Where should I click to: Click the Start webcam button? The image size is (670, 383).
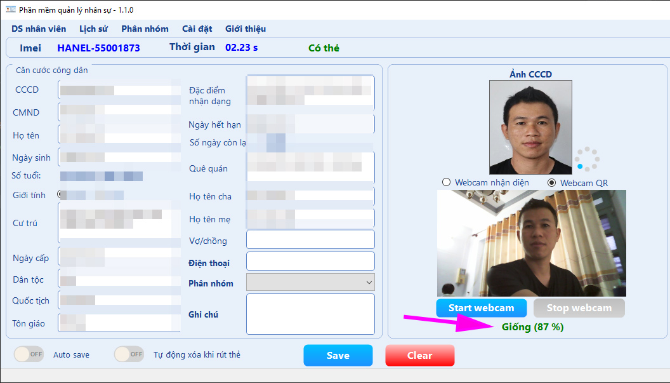pyautogui.click(x=481, y=308)
